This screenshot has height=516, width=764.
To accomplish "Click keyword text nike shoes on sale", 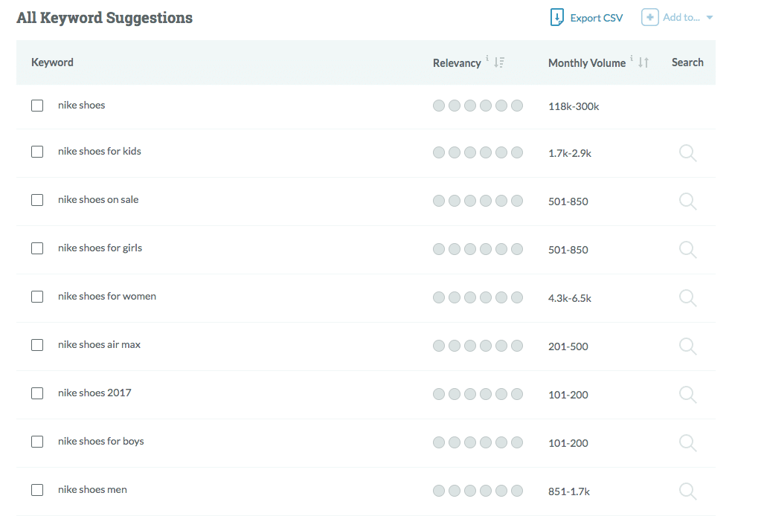I will 98,199.
